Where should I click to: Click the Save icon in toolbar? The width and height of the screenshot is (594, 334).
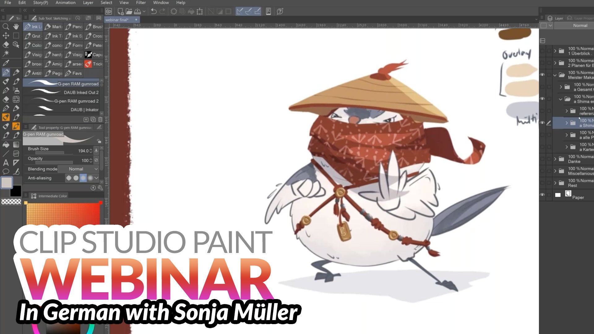[x=137, y=11]
